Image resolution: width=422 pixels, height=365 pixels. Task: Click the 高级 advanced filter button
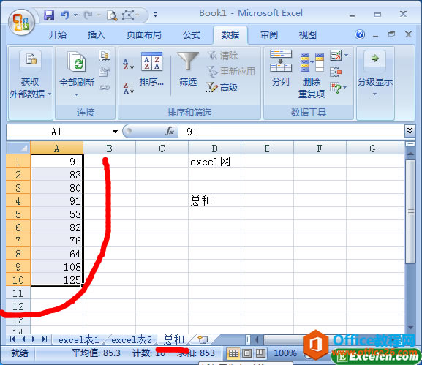[222, 88]
